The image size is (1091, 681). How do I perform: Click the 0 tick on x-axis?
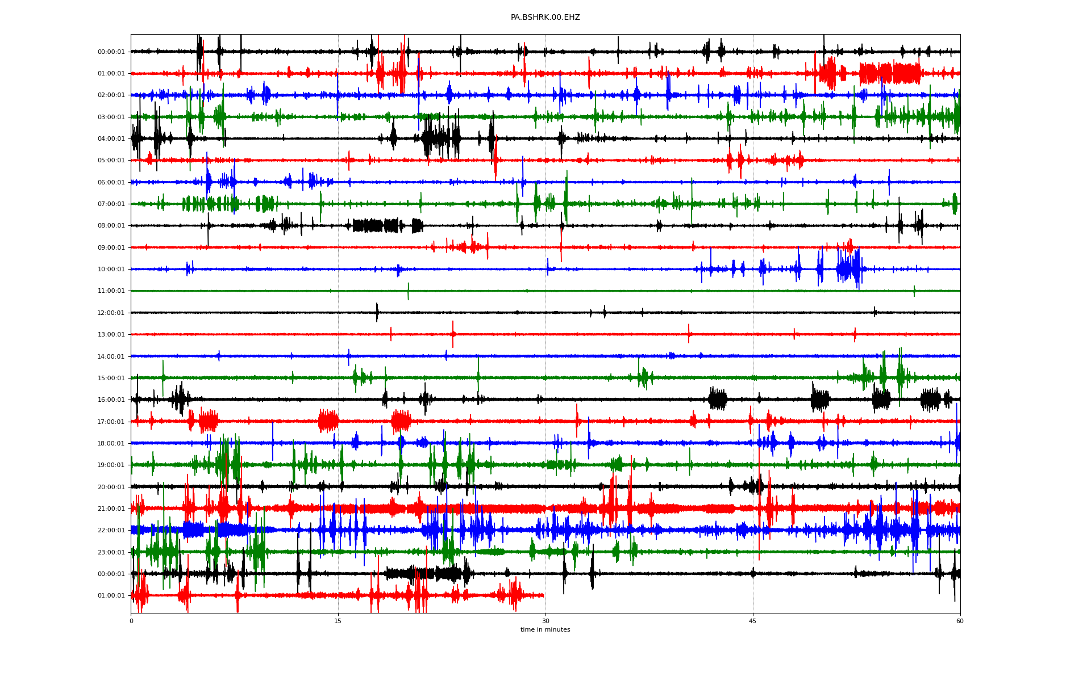point(131,621)
